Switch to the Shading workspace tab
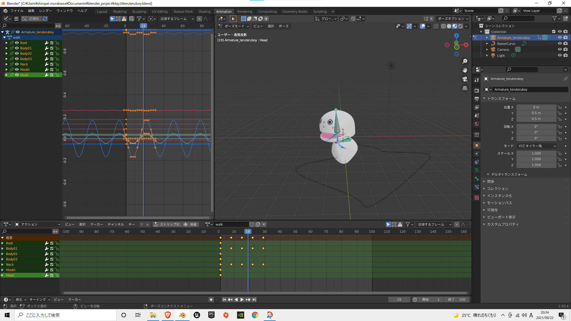 coord(204,12)
